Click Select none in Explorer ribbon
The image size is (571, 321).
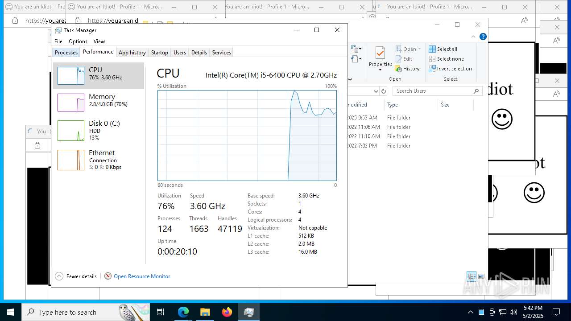click(x=446, y=59)
